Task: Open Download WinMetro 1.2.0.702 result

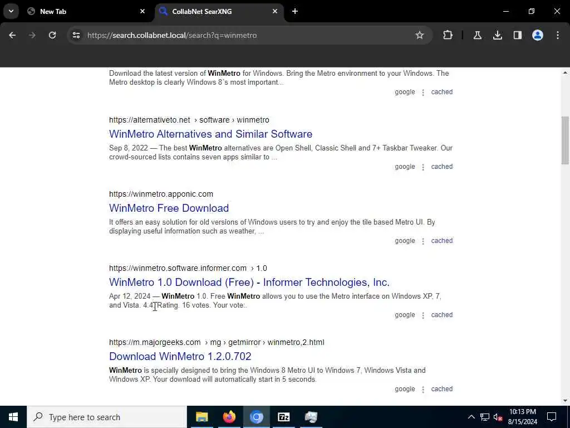Action: pos(180,356)
